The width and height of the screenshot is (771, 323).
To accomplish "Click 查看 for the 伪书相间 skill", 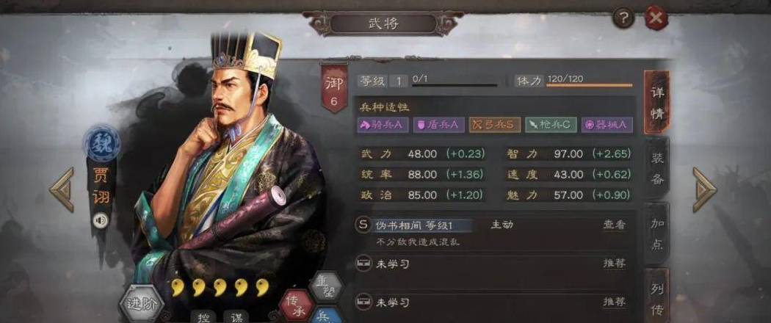I will pyautogui.click(x=615, y=225).
